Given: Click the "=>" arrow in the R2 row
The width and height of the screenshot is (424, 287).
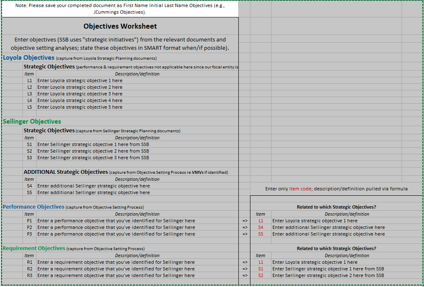Looking at the screenshot, I should tap(245, 269).
